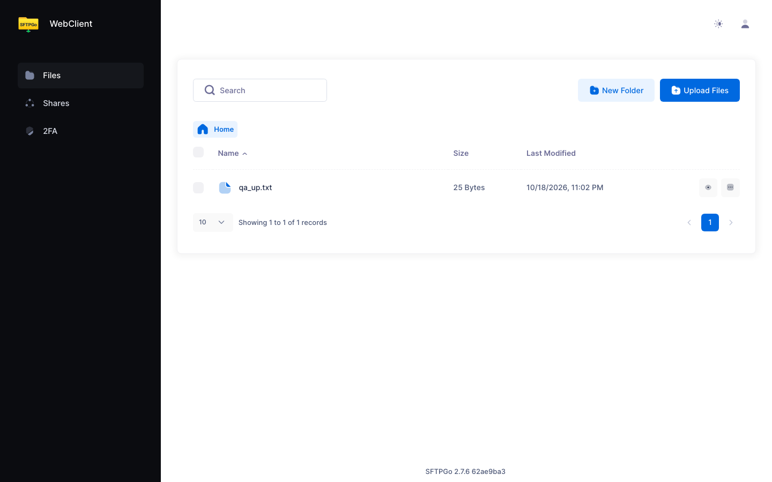Click the WebClient title text

(x=71, y=24)
